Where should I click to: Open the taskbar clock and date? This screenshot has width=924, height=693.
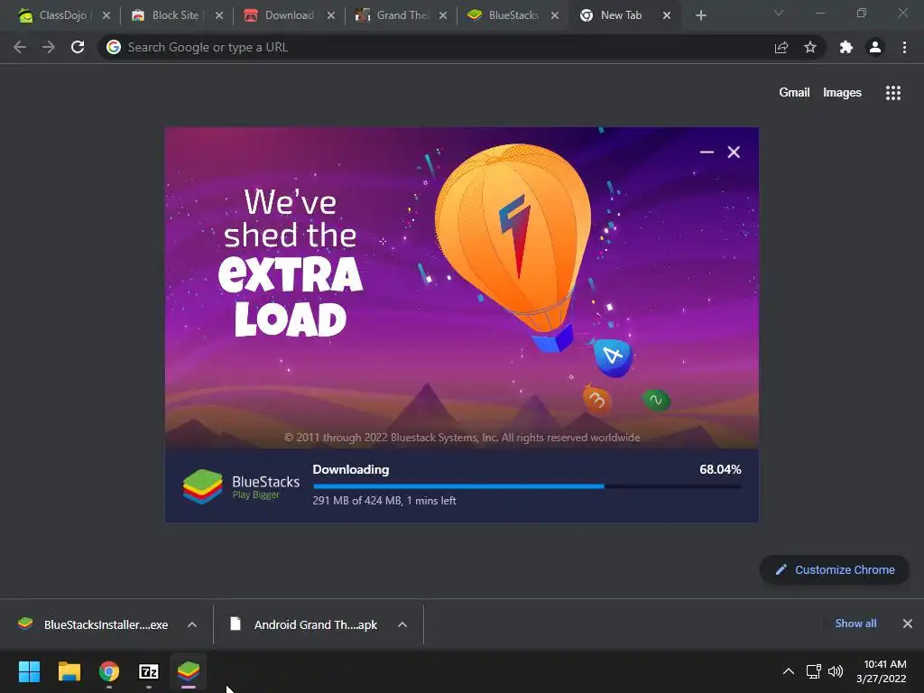click(882, 671)
